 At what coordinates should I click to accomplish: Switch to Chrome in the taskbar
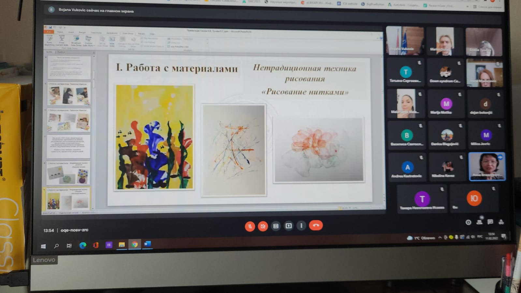click(x=135, y=244)
